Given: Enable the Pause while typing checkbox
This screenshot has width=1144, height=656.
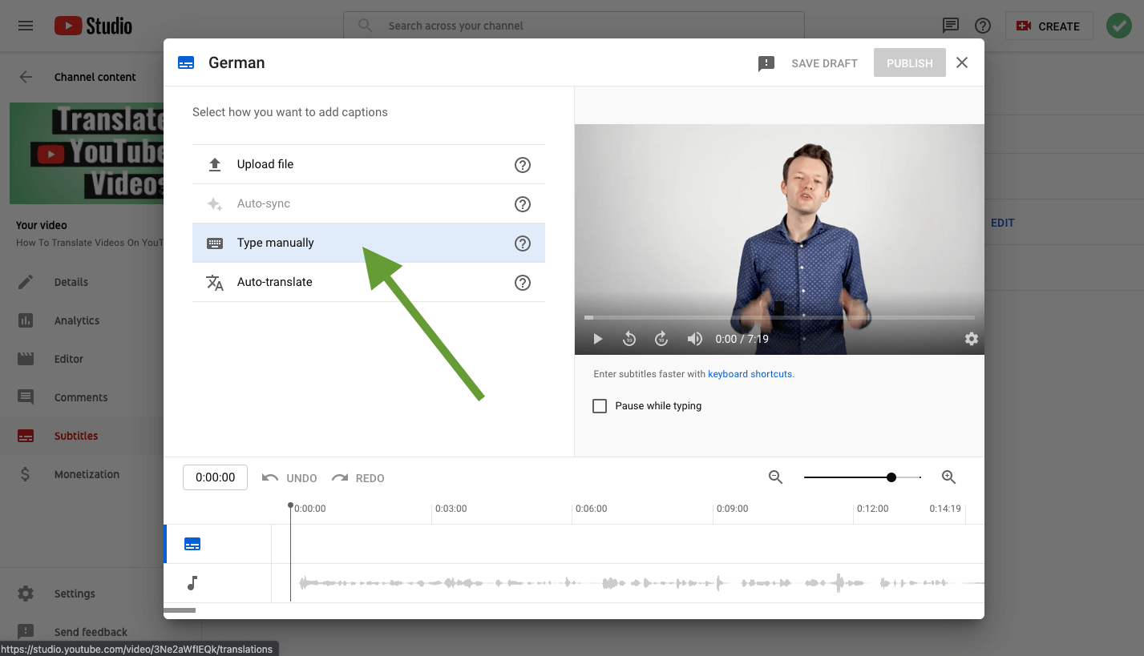Looking at the screenshot, I should pos(600,406).
